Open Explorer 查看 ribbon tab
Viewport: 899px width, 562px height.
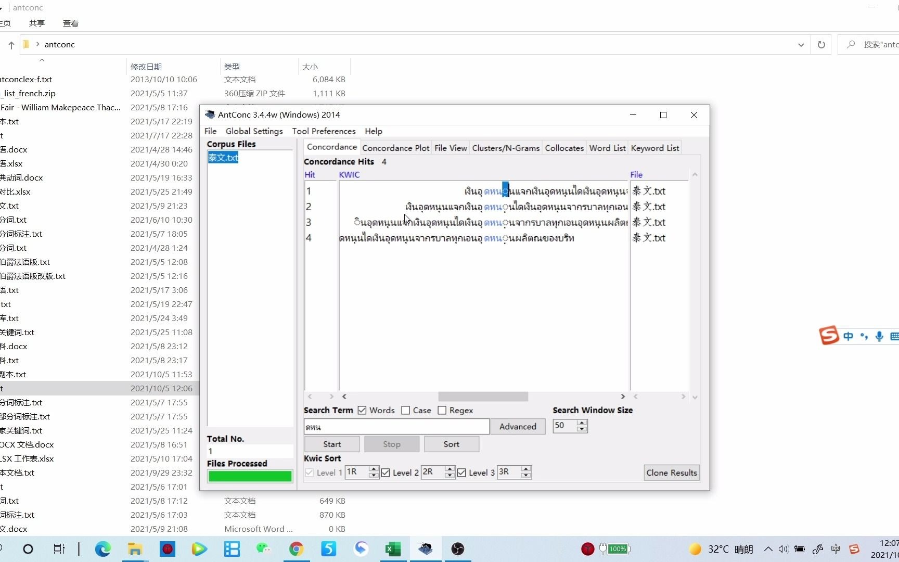click(x=71, y=23)
